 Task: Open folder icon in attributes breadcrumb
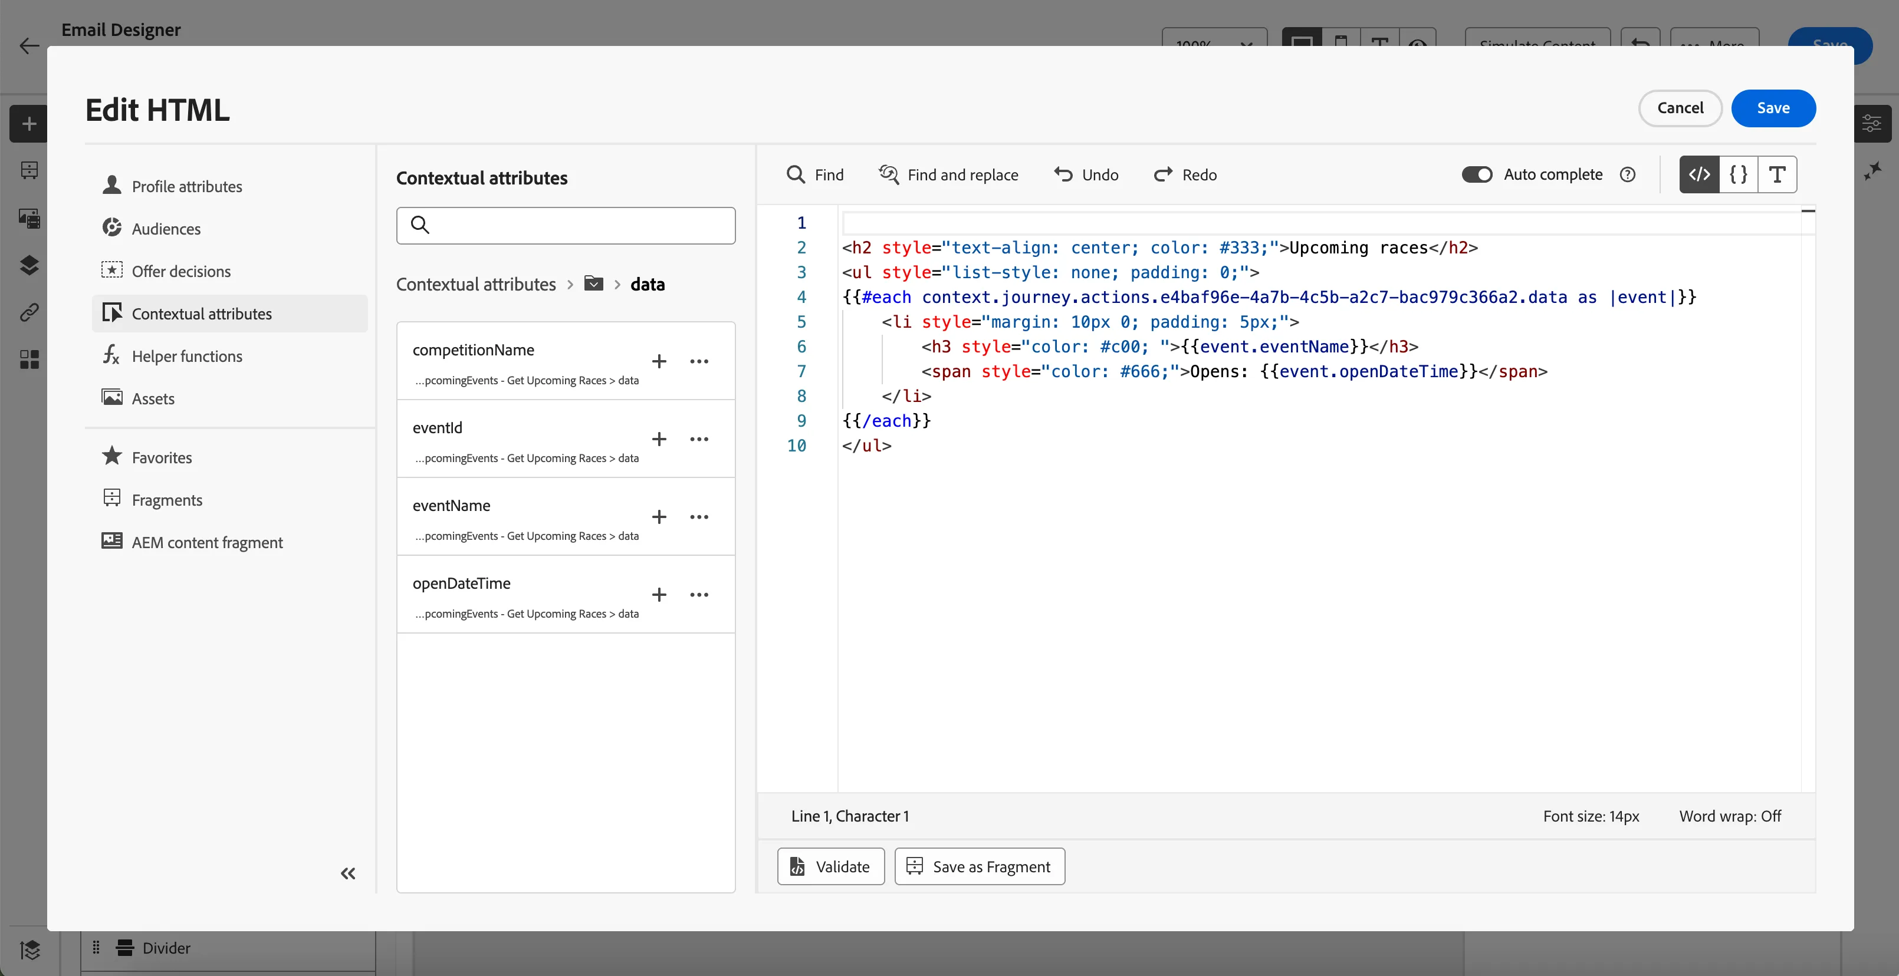click(x=593, y=283)
